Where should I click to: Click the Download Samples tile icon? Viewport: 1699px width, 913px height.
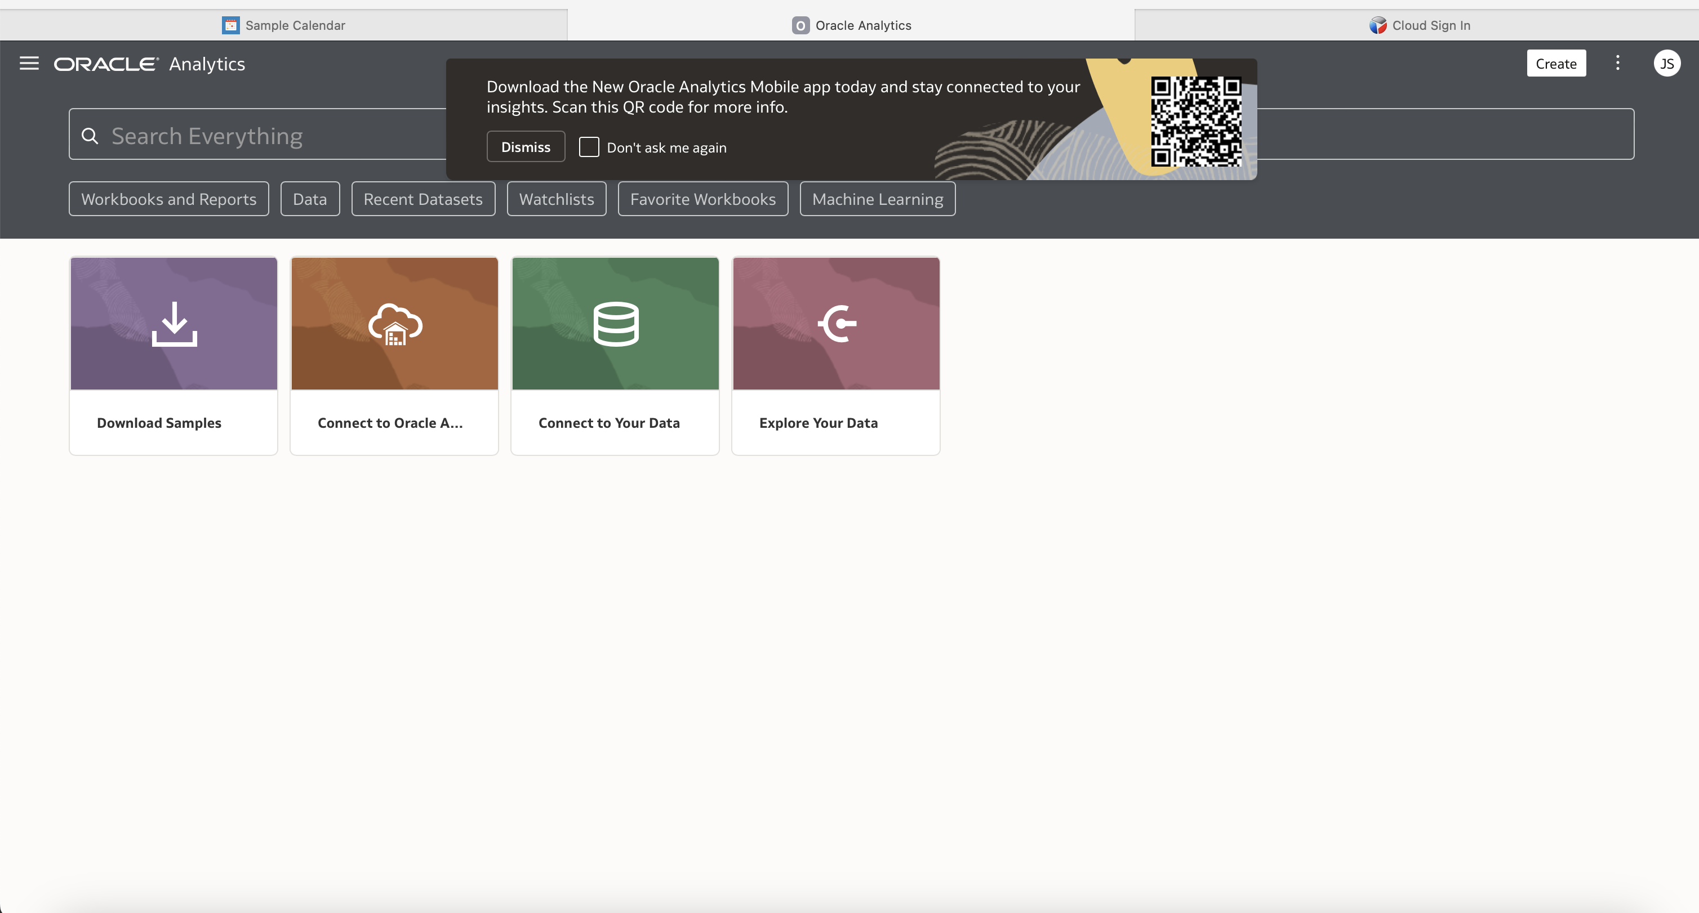(x=173, y=323)
